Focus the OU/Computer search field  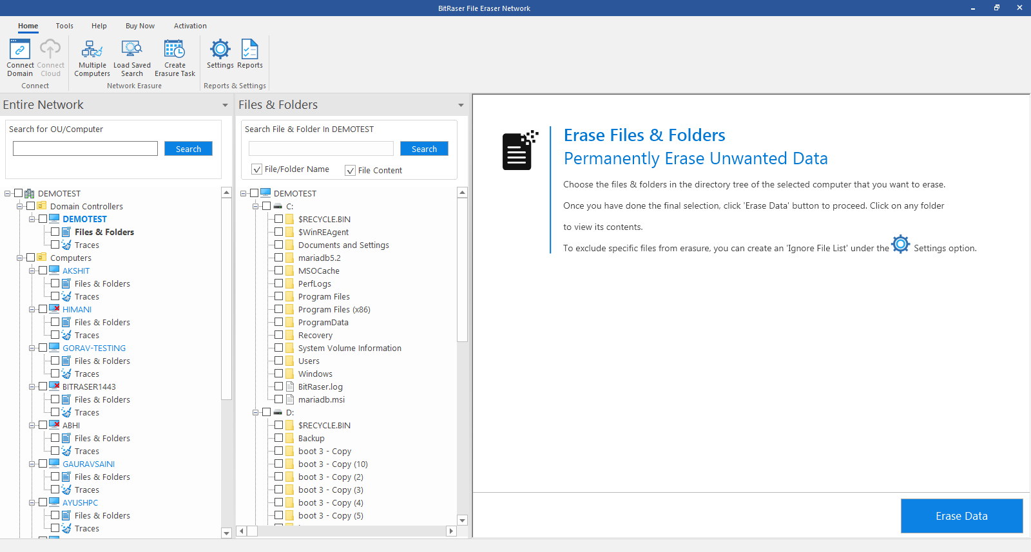[85, 149]
